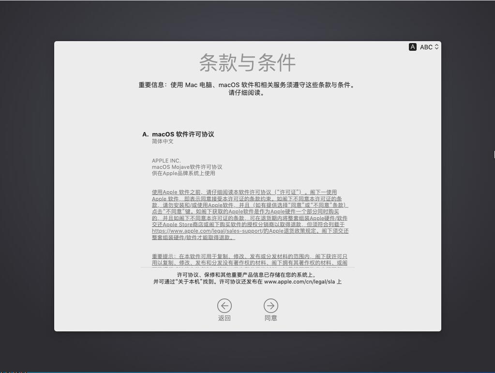
Task: Select the 条款与条件 title
Action: [x=247, y=63]
